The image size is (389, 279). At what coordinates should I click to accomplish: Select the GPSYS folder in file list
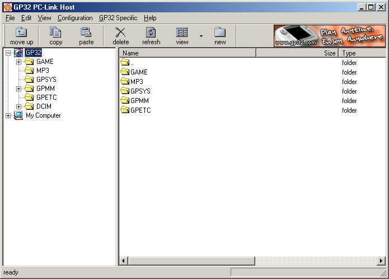click(140, 91)
